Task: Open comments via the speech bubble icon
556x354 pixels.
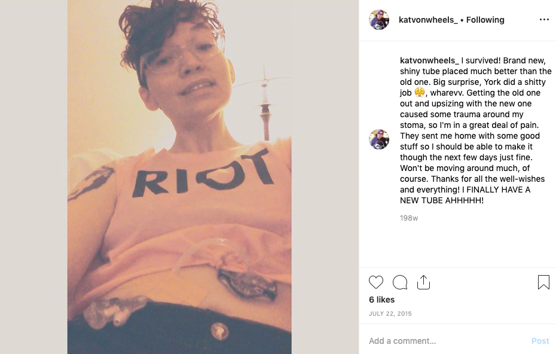Action: 399,282
